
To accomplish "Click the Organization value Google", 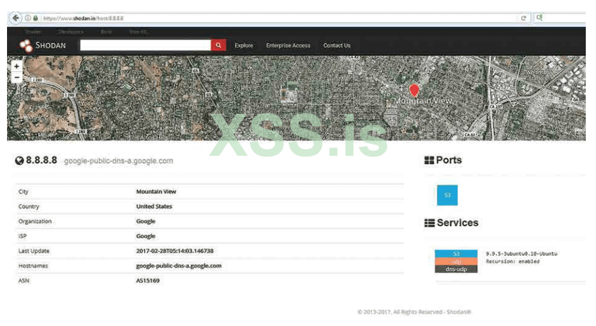I will pos(145,221).
